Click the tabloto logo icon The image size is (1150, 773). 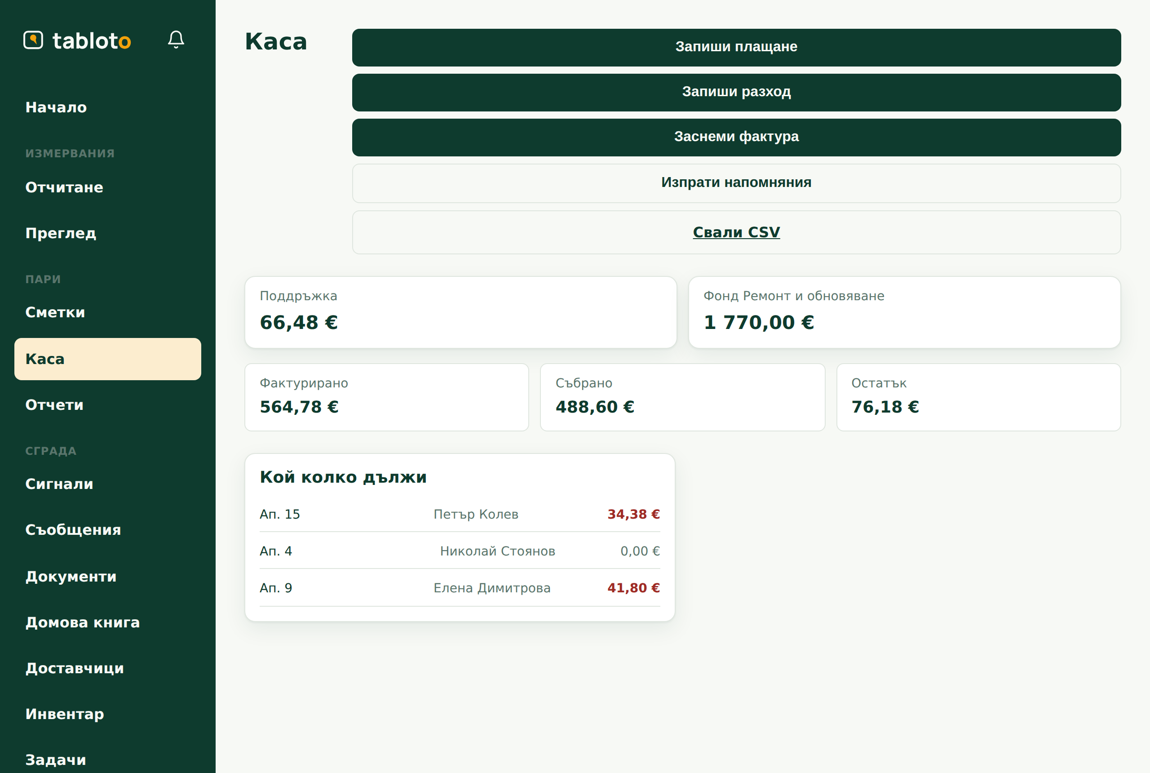tap(33, 40)
